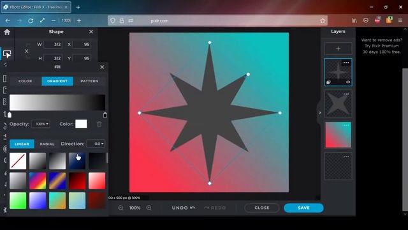Open the white Color swatch picker
The height and width of the screenshot is (230, 408).
81,124
